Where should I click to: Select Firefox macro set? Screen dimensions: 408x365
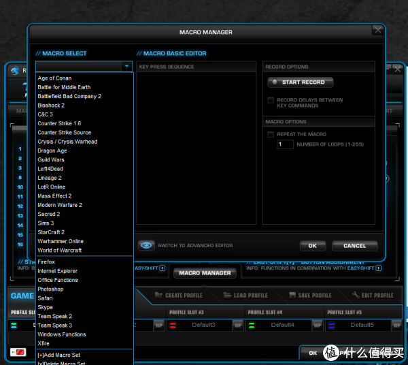[x=46, y=262]
